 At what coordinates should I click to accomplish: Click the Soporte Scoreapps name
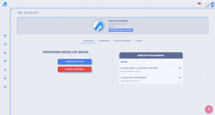pyautogui.click(x=118, y=21)
